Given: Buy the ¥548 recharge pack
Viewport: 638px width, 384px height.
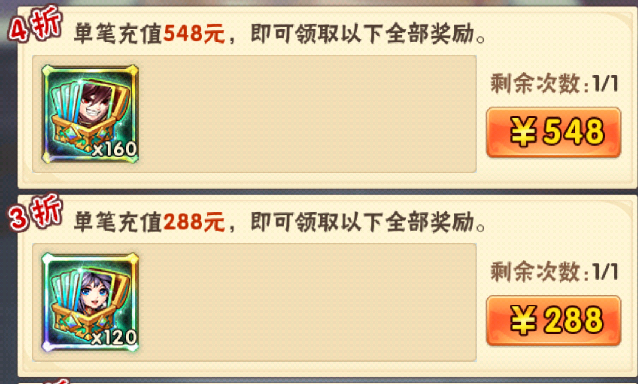Looking at the screenshot, I should click(554, 132).
